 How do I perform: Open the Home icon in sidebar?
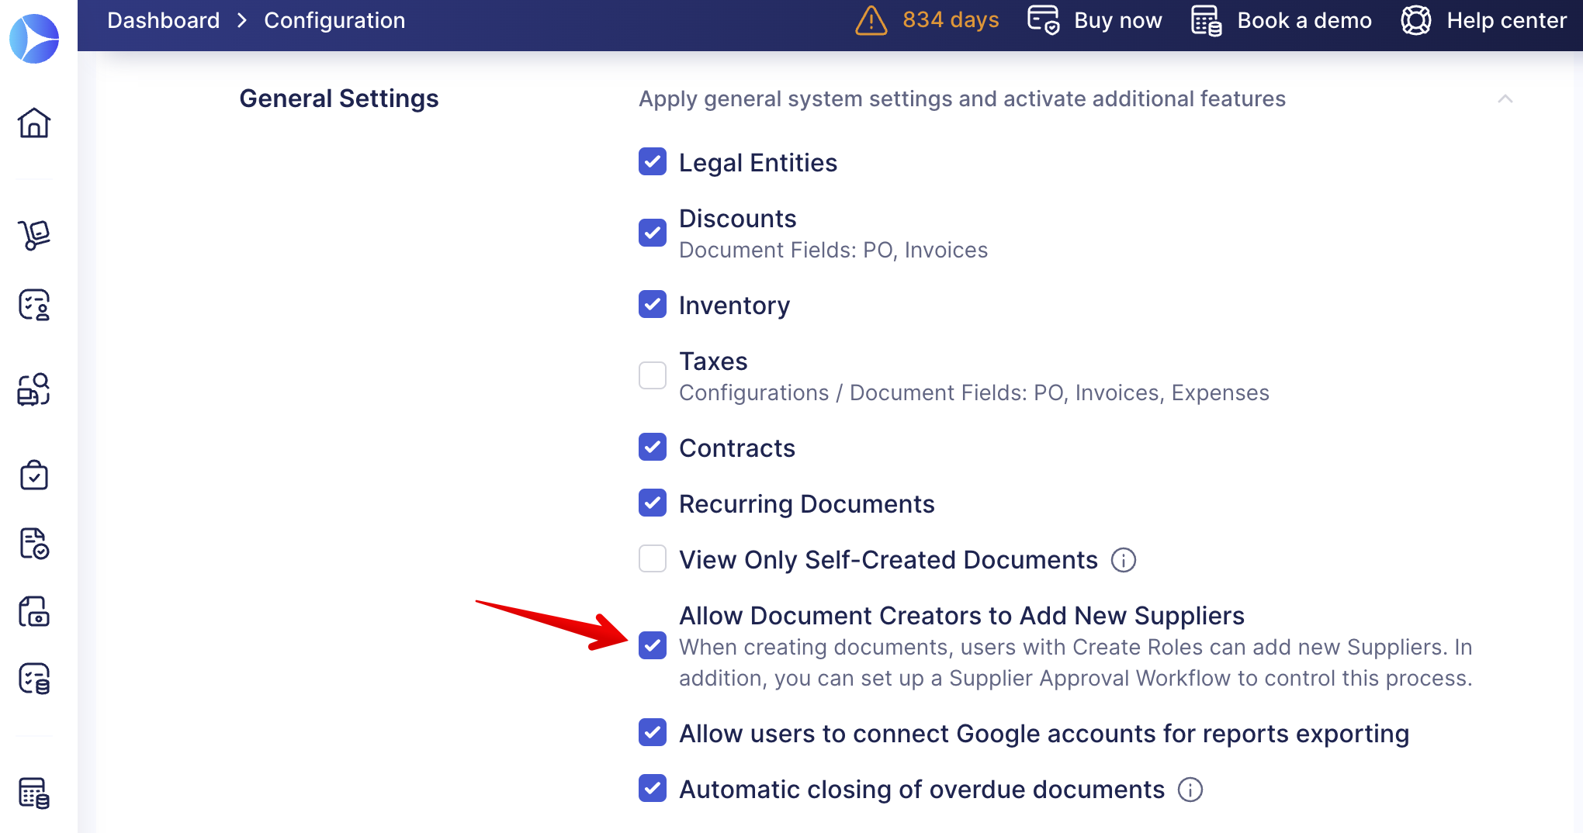(x=34, y=123)
